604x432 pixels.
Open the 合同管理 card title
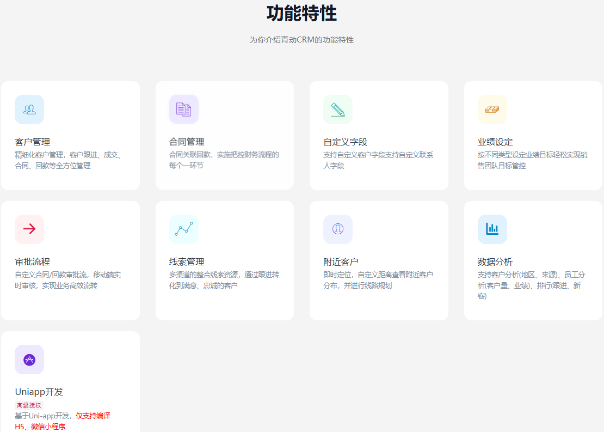tap(187, 142)
